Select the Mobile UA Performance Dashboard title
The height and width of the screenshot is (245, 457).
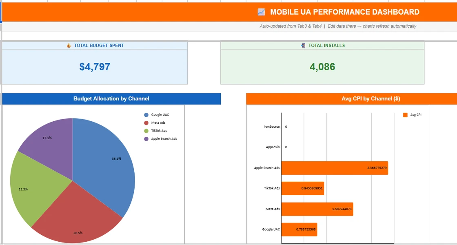click(x=345, y=12)
